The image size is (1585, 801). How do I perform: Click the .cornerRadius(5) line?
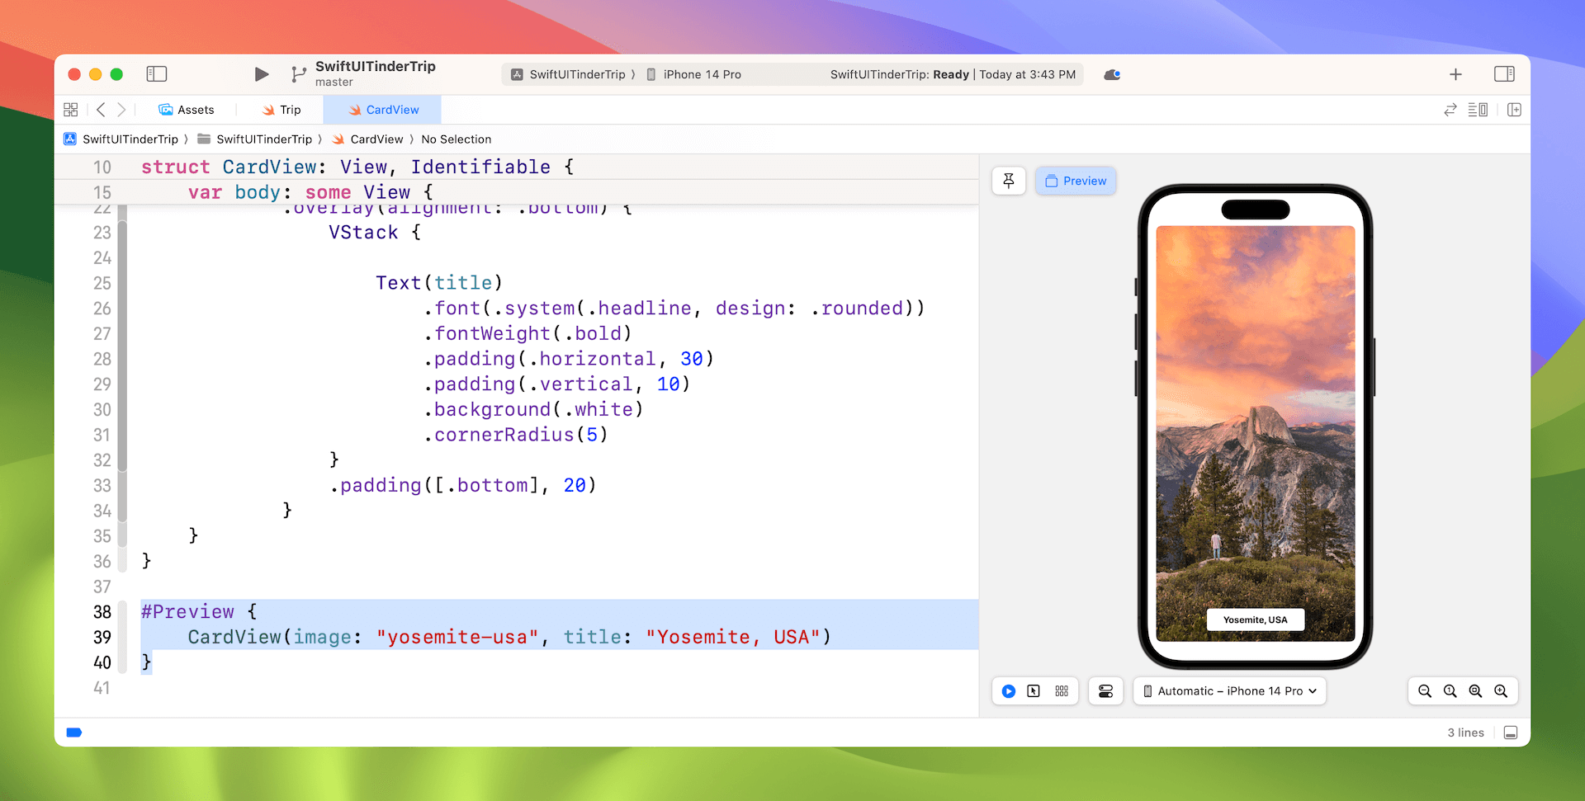[516, 435]
